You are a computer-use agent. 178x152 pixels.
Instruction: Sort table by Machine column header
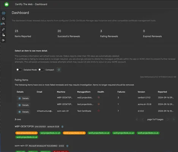pos(61,92)
